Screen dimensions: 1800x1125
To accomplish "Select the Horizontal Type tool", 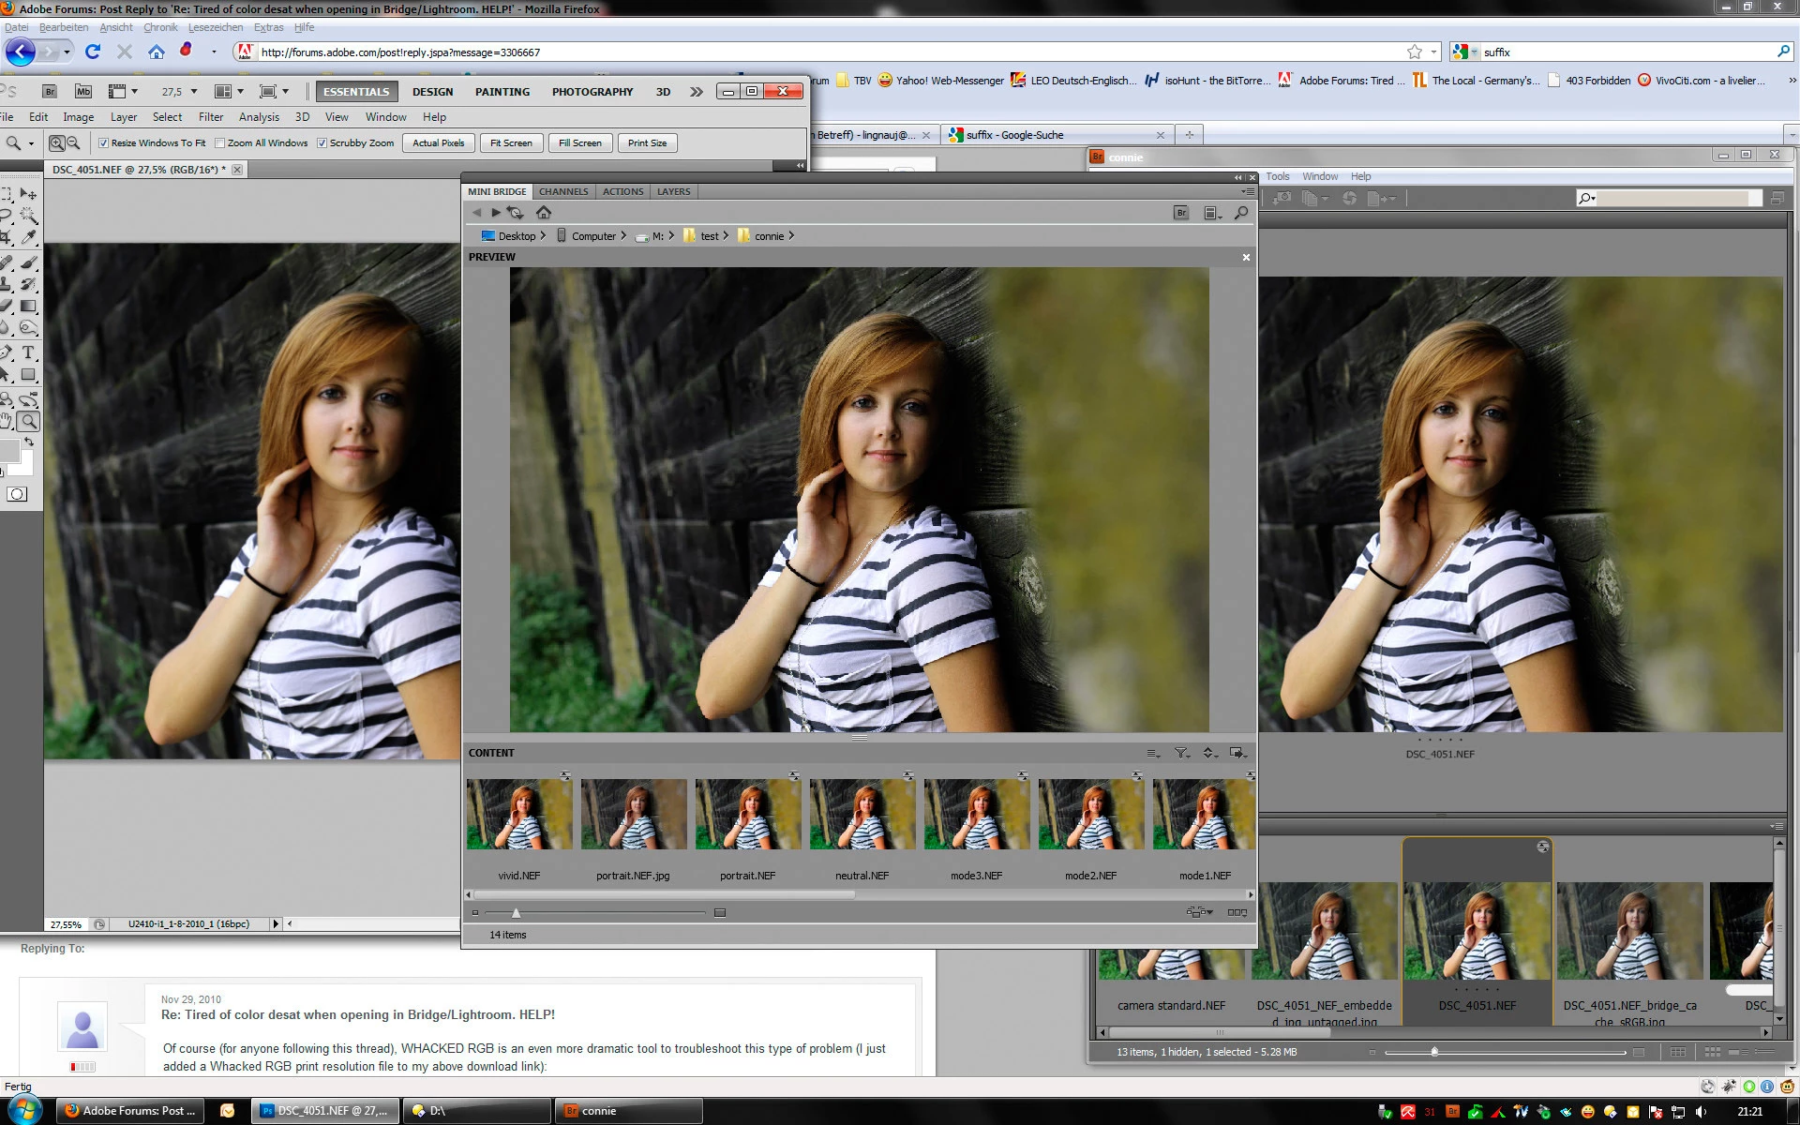I will (28, 352).
